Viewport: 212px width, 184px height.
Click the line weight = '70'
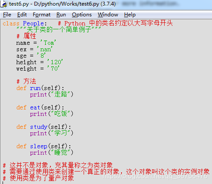pyautogui.click(x=37, y=69)
